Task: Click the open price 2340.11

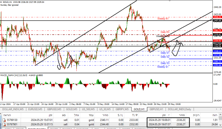Action: pyautogui.click(x=104, y=120)
